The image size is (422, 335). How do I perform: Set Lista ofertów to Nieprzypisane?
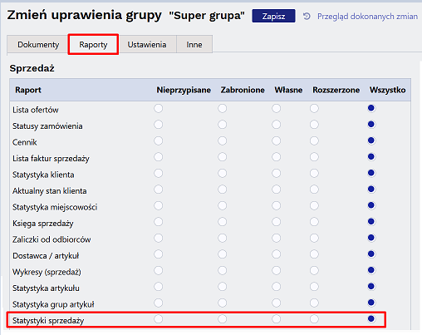pos(159,108)
